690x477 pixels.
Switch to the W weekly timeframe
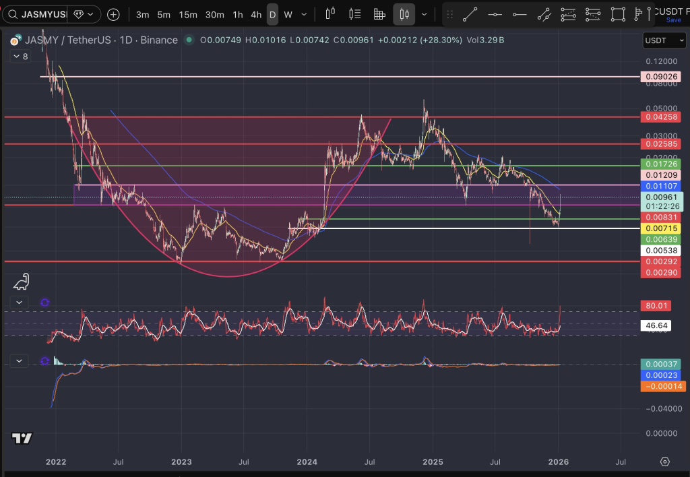pyautogui.click(x=288, y=14)
